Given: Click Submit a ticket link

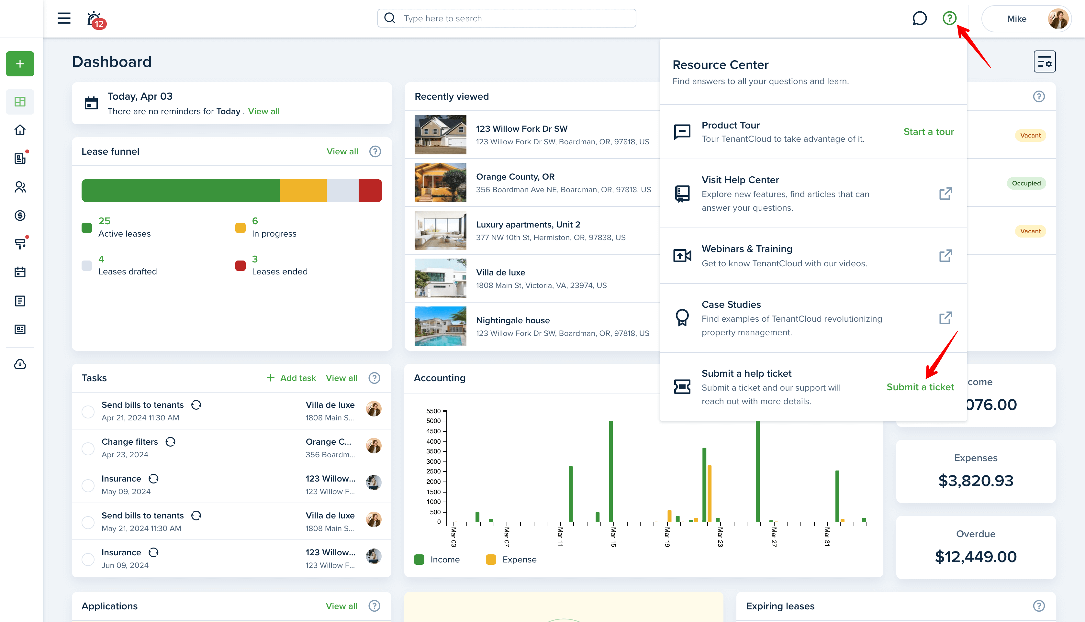Looking at the screenshot, I should (x=920, y=387).
